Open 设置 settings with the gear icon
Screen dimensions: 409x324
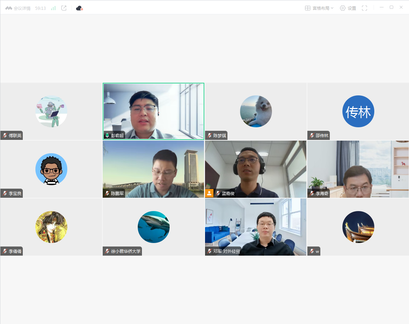click(x=348, y=8)
